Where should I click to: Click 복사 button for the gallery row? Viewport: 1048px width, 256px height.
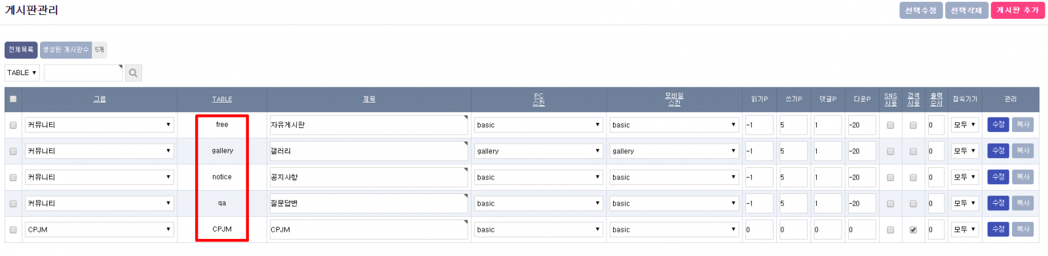[x=1023, y=151]
